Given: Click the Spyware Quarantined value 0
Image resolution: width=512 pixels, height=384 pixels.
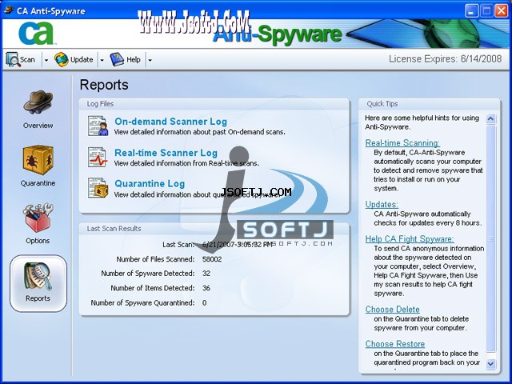Looking at the screenshot, I should pyautogui.click(x=205, y=302).
